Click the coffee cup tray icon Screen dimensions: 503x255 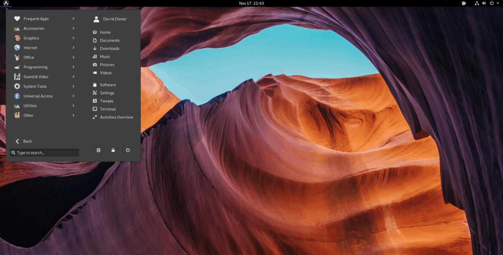click(x=464, y=3)
